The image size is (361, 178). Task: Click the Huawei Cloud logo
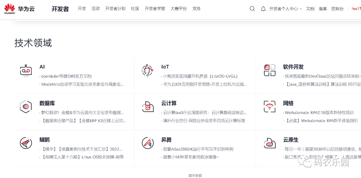click(x=20, y=9)
